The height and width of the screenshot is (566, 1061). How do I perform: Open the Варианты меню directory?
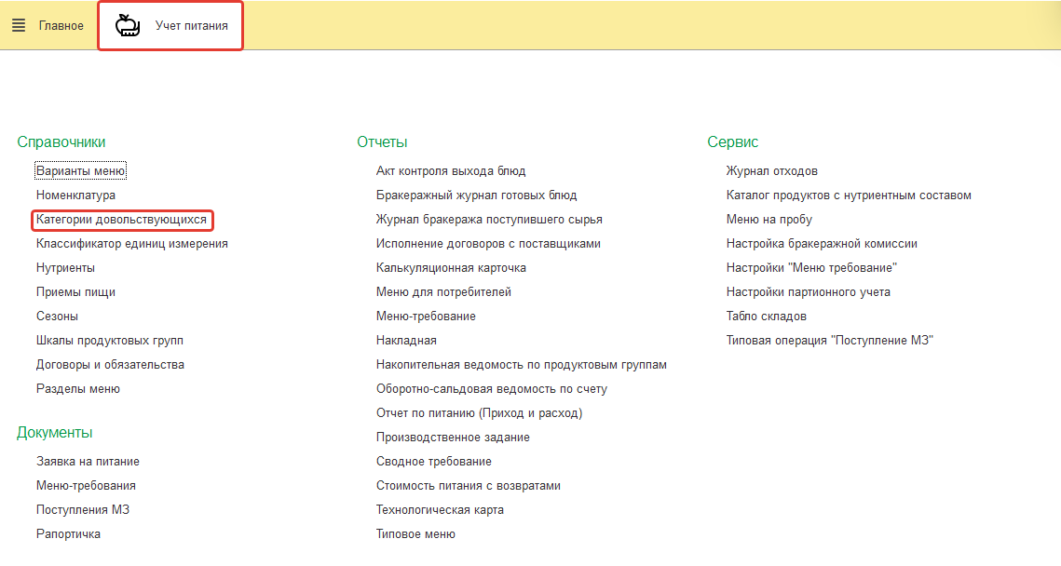(x=80, y=171)
